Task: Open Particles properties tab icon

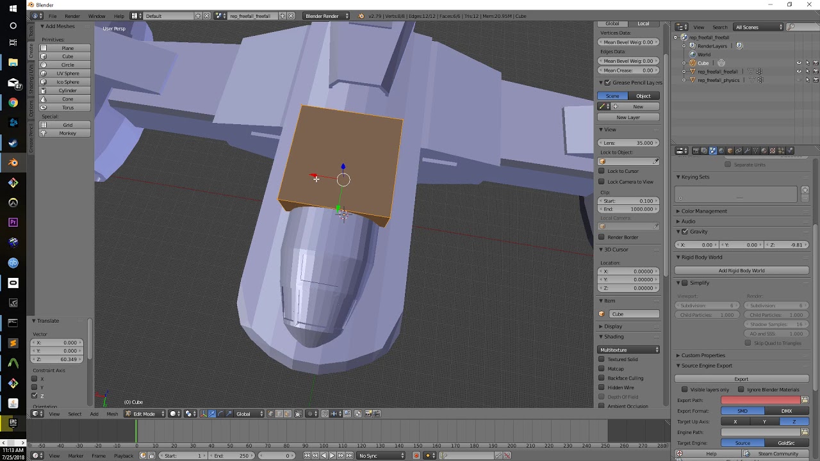Action: click(781, 150)
